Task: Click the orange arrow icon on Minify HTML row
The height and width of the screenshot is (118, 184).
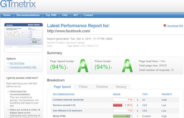Action: pyautogui.click(x=137, y=116)
